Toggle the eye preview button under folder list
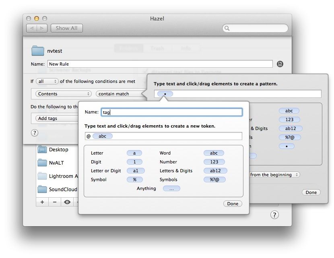The height and width of the screenshot is (258, 334). click(67, 202)
